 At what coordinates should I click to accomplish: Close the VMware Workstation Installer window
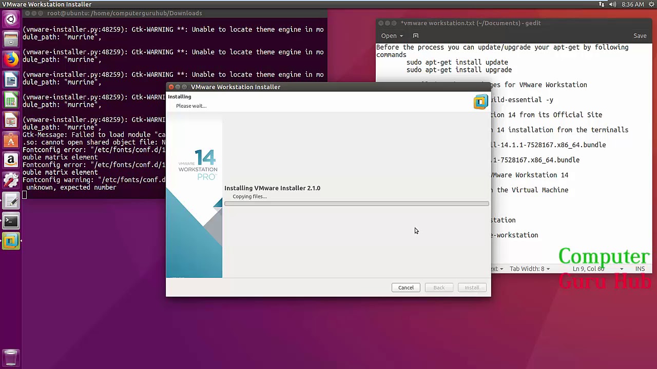(x=171, y=87)
